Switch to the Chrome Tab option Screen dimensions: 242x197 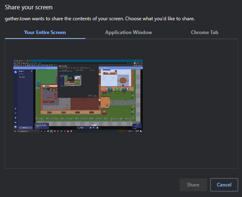pyautogui.click(x=204, y=32)
